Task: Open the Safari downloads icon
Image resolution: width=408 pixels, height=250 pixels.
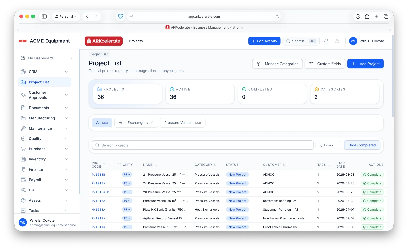Action: pyautogui.click(x=358, y=16)
